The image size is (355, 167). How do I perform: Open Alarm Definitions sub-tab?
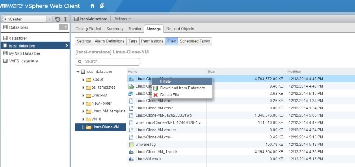click(x=110, y=41)
